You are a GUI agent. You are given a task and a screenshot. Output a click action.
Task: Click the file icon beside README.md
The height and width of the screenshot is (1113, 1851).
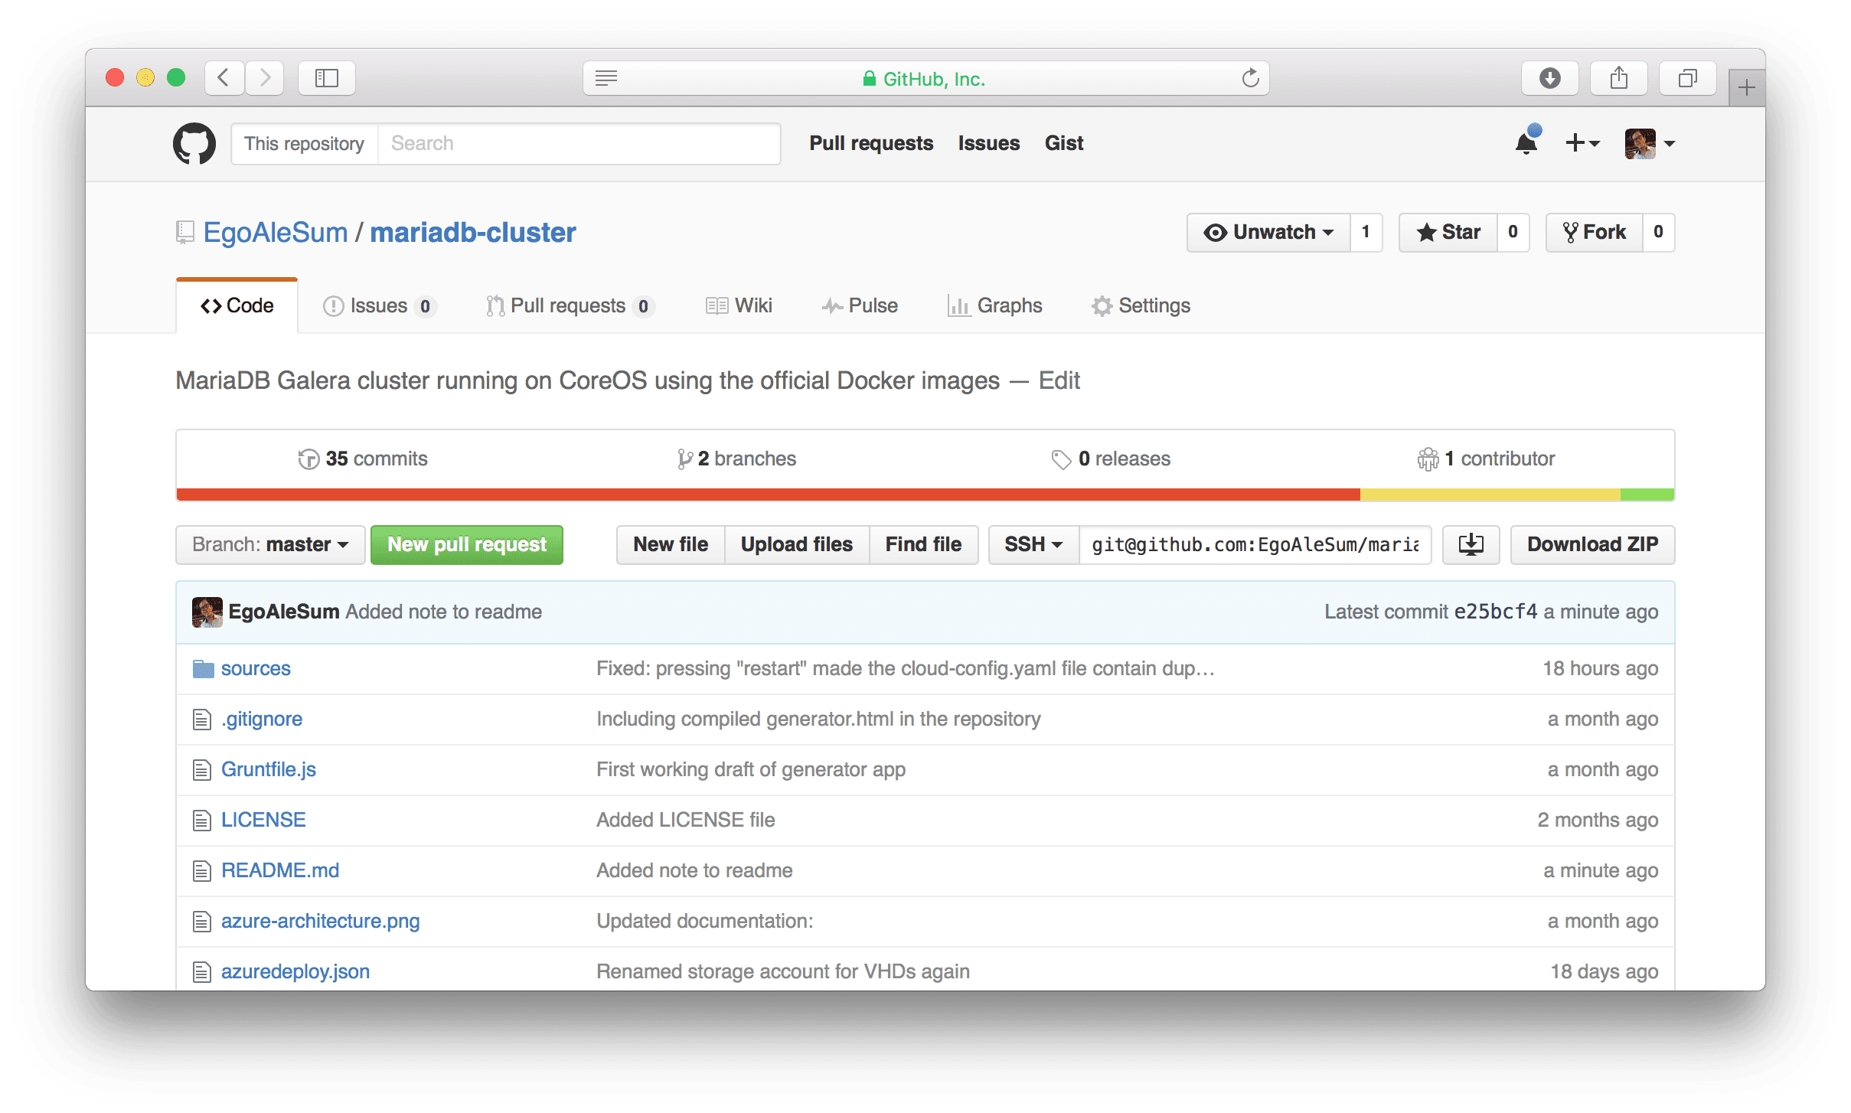202,870
